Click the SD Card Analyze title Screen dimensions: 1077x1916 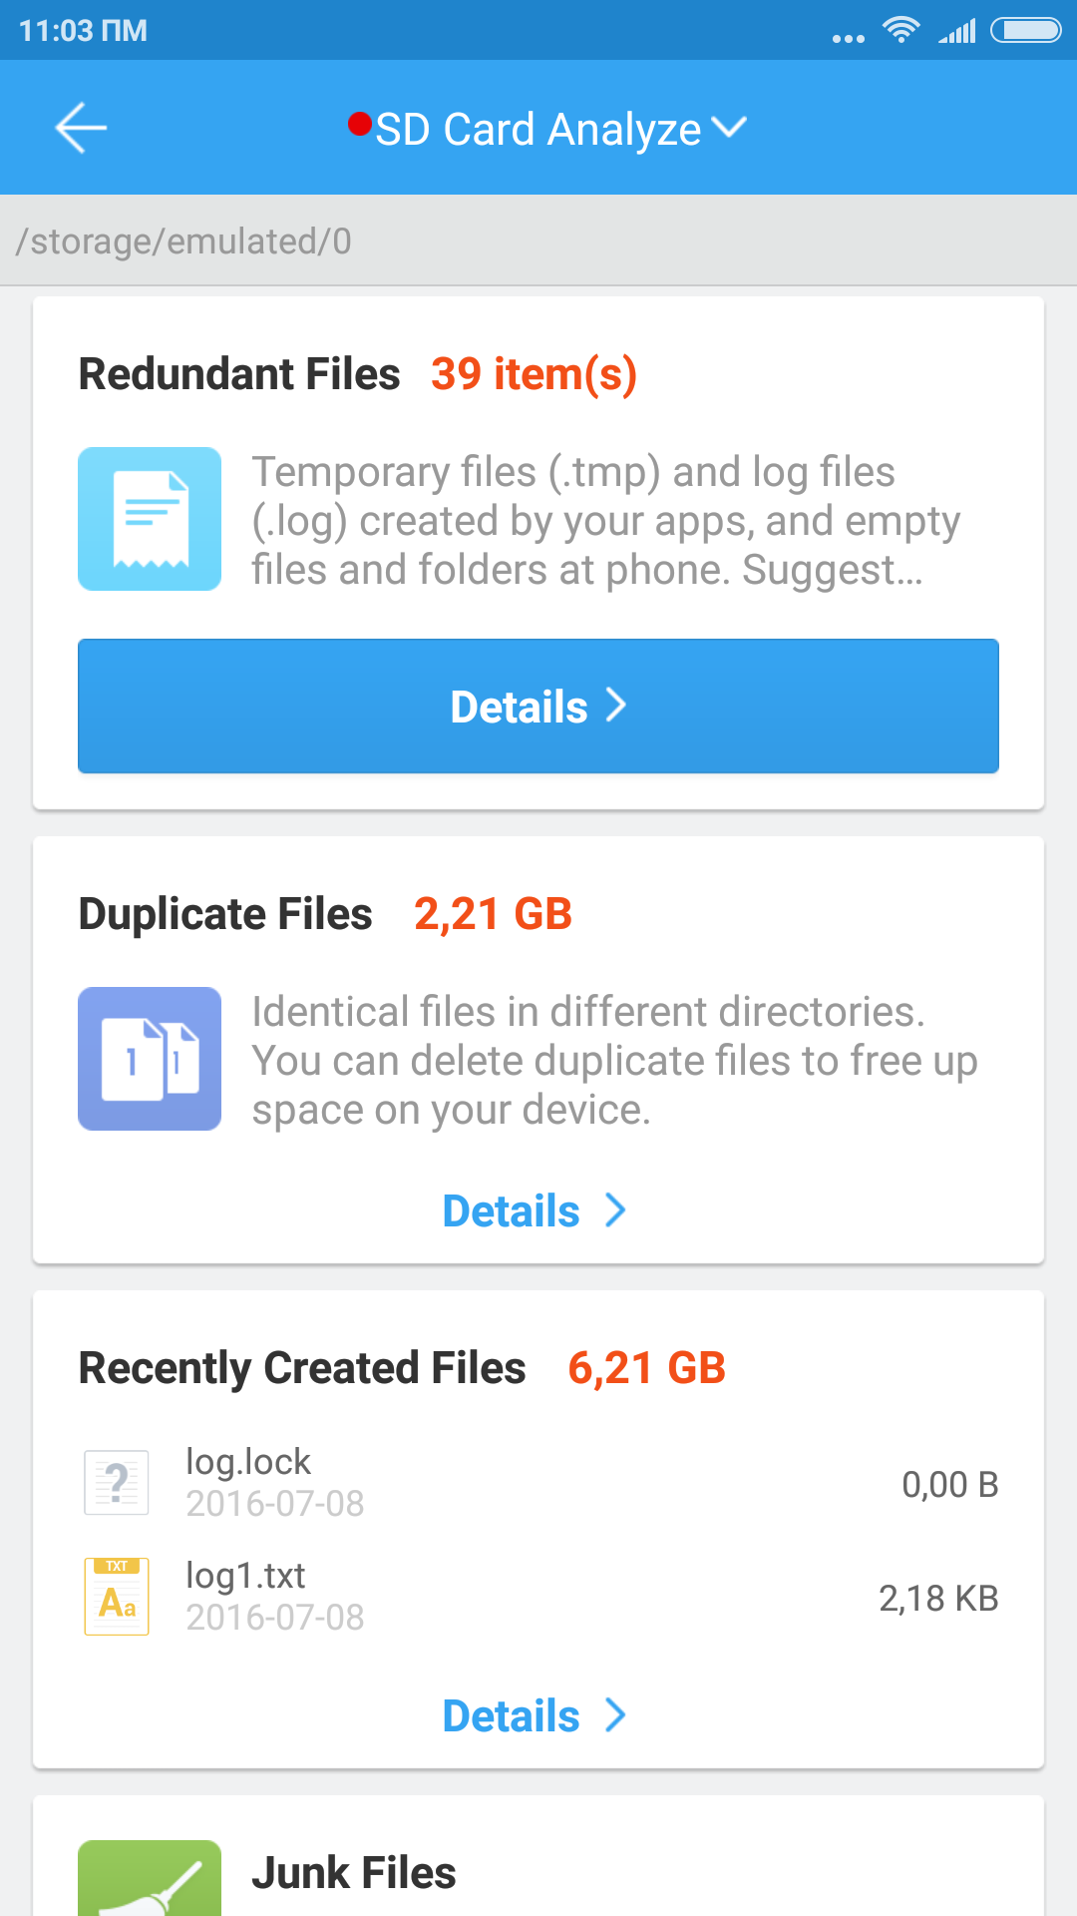538,130
